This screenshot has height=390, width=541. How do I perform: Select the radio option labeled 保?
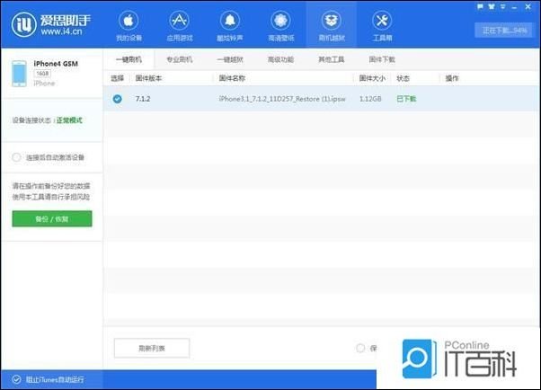pos(360,348)
